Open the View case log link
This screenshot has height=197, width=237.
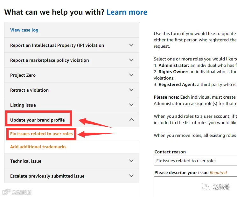24,30
